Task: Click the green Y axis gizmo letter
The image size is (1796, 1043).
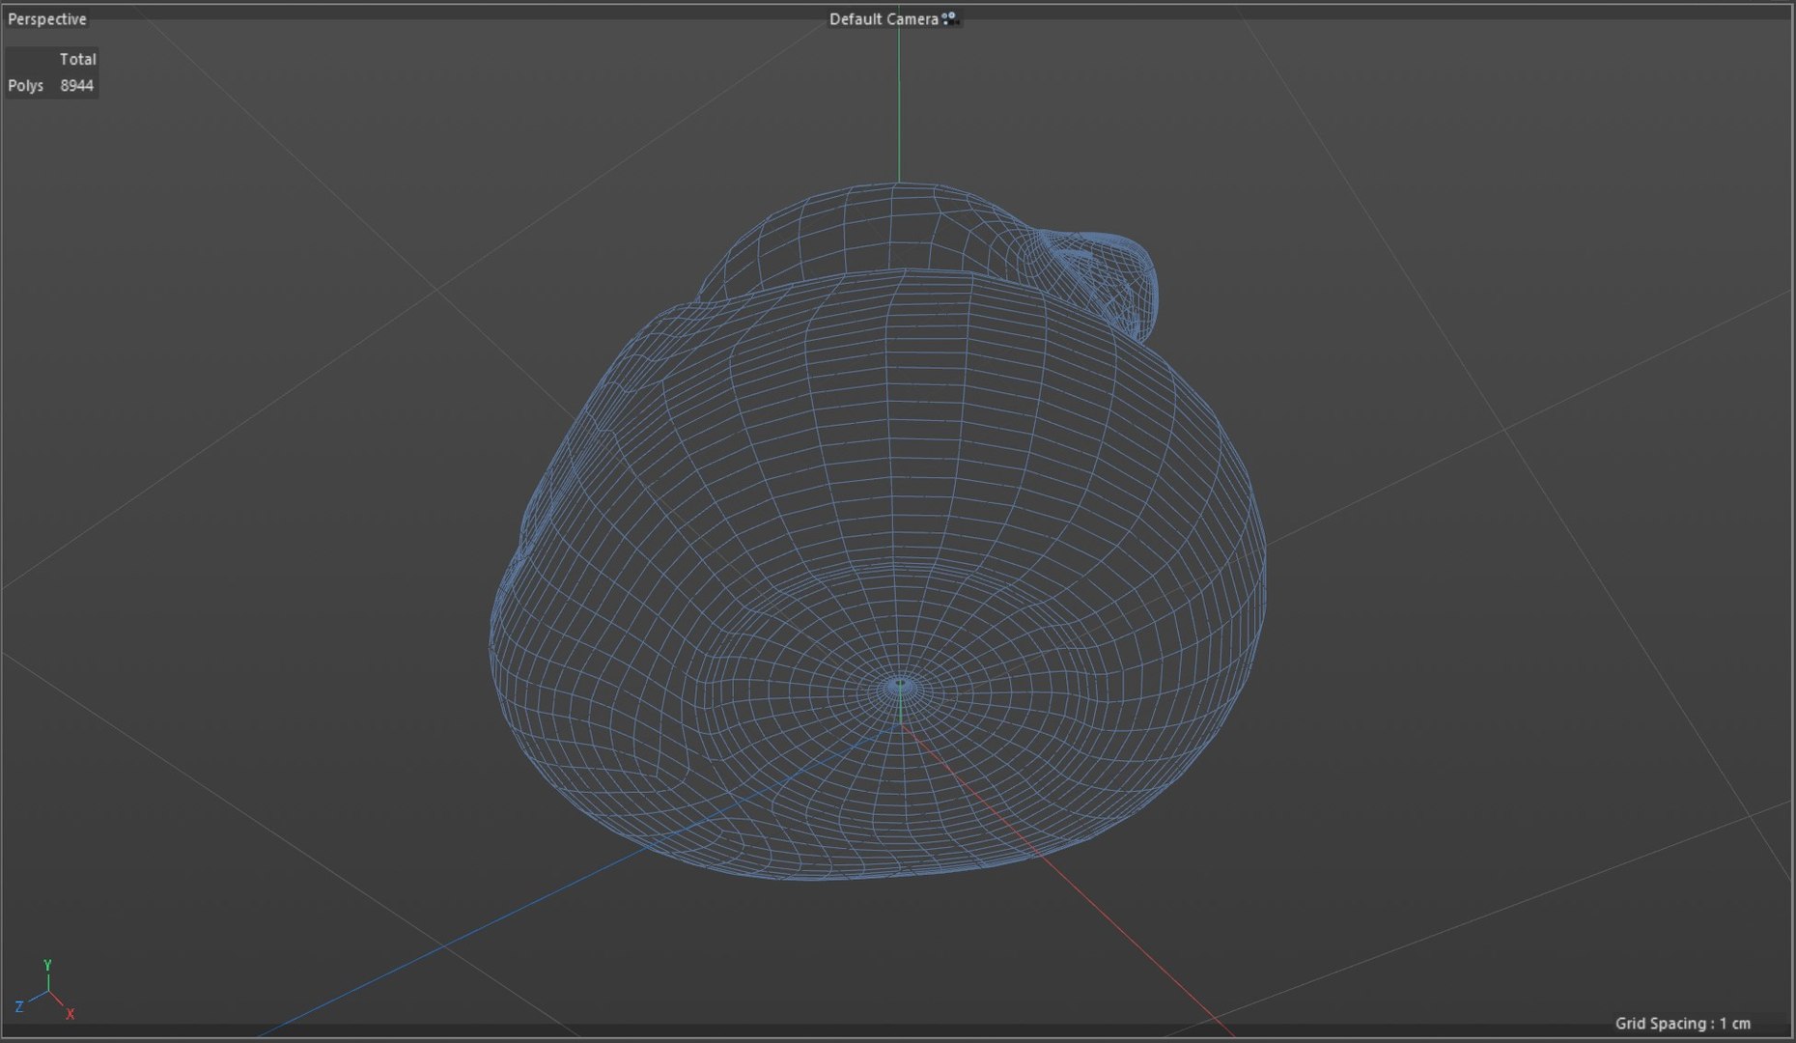Action: pyautogui.click(x=47, y=966)
